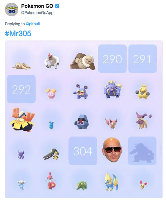Image resolution: width=166 pixels, height=200 pixels.
Task: Tap the 290 placeholder tile
Action: coord(112,59)
